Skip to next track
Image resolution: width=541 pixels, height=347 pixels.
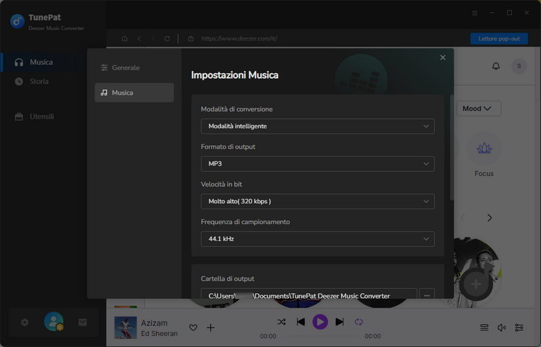[x=339, y=322]
